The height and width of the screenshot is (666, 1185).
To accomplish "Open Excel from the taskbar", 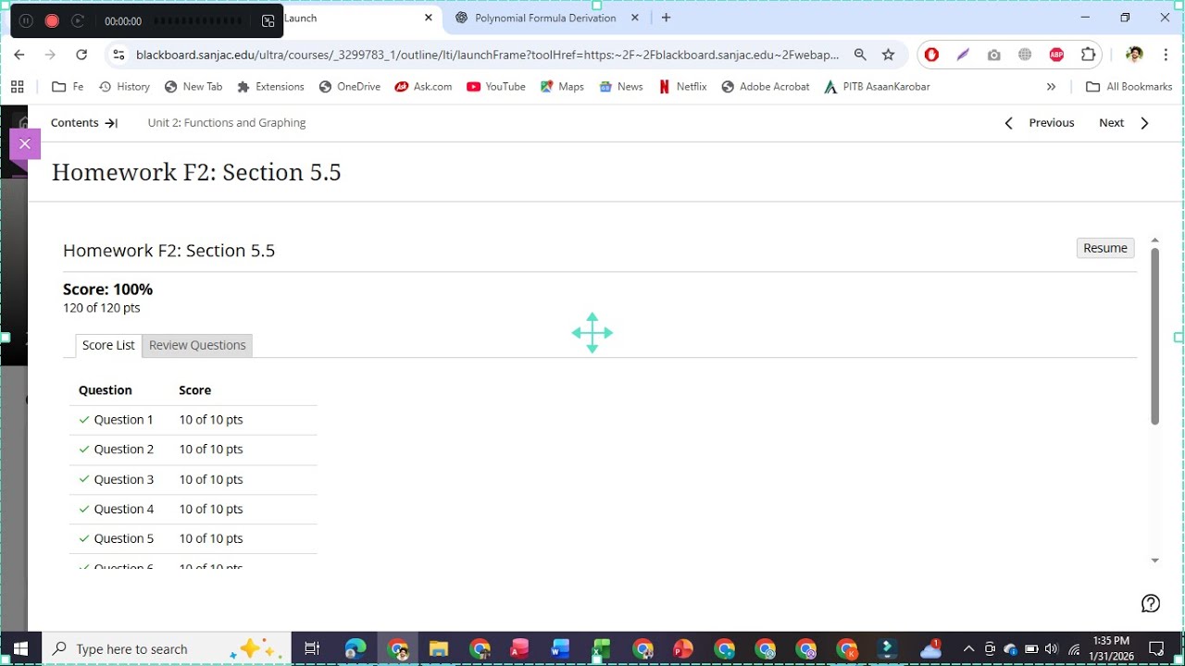I will coord(602,648).
